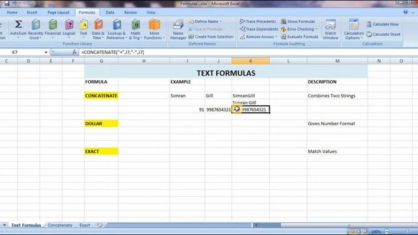Open the Watch Window
418x235 pixels.
[330, 29]
